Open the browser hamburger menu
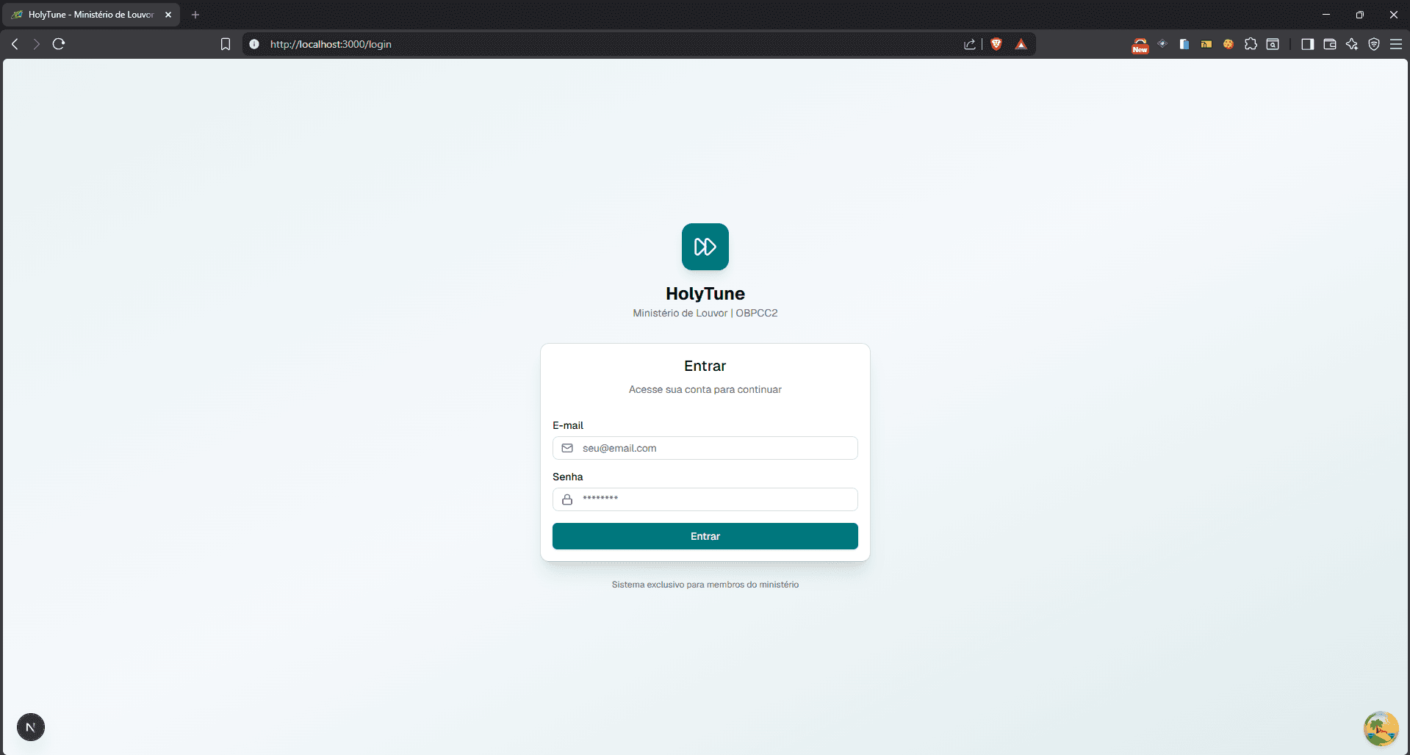Screen dimensions: 1410x755 click(x=1396, y=44)
